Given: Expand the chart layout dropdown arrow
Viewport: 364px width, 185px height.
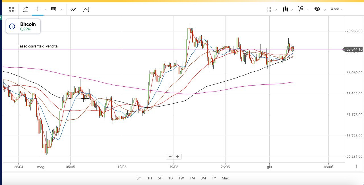Looking at the screenshot, I should click(276, 10).
